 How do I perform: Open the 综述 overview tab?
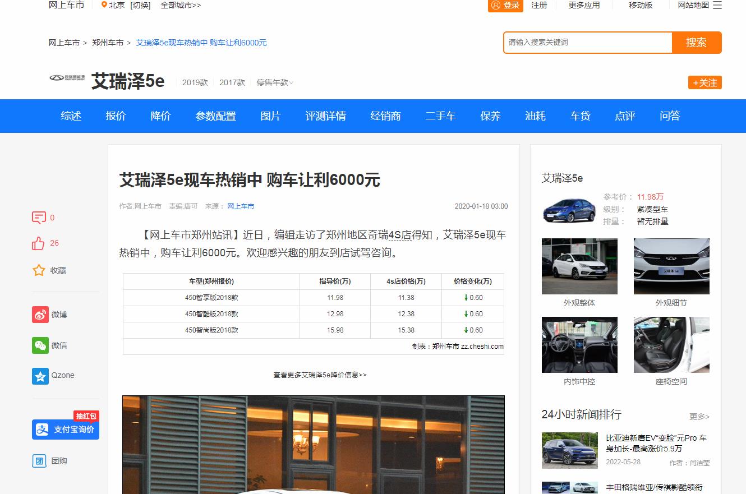[x=71, y=116]
